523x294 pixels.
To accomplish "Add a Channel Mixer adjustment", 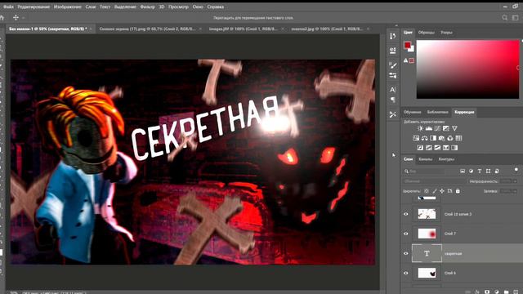I will click(x=450, y=138).
